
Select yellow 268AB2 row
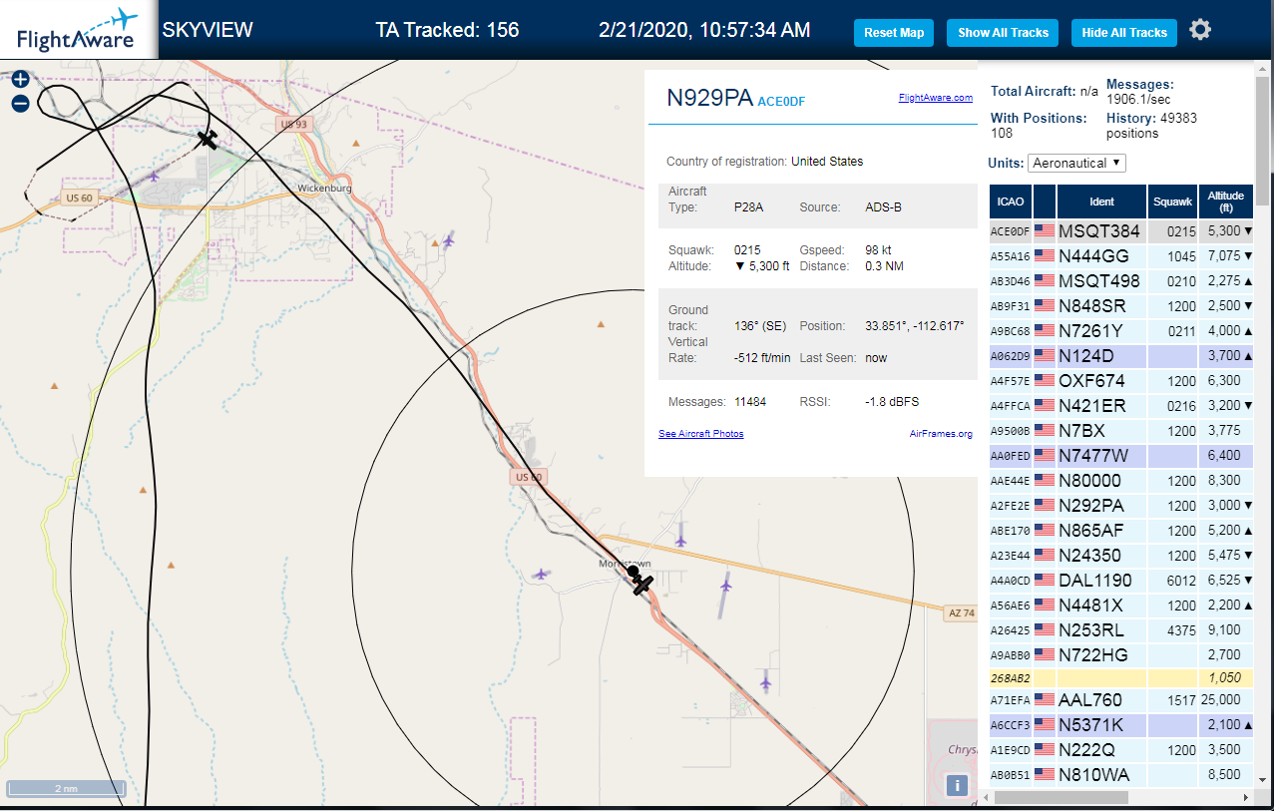1121,677
